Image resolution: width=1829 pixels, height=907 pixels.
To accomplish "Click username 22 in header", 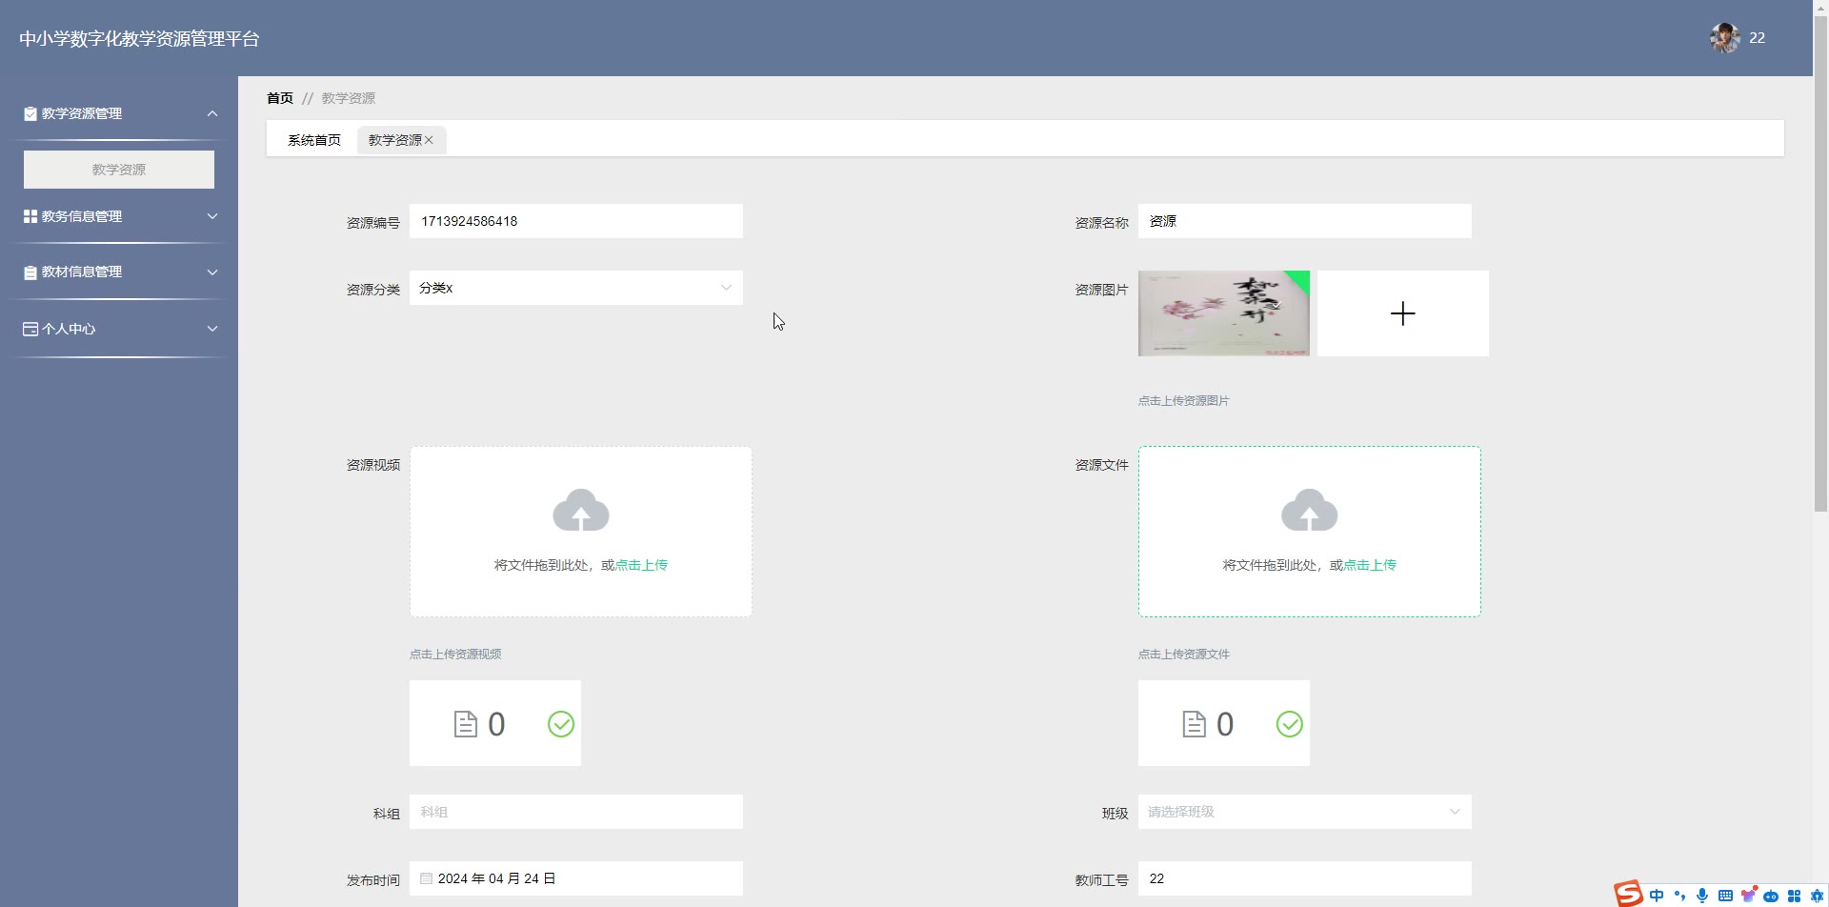I will [1758, 38].
